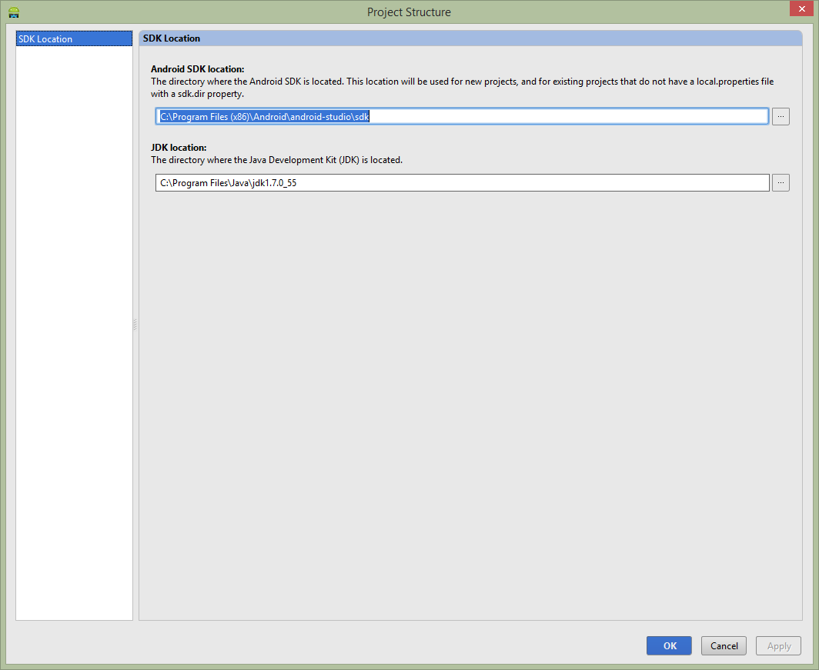Viewport: 819px width, 670px height.
Task: Click the Android SDK directory description text
Action: click(x=462, y=82)
